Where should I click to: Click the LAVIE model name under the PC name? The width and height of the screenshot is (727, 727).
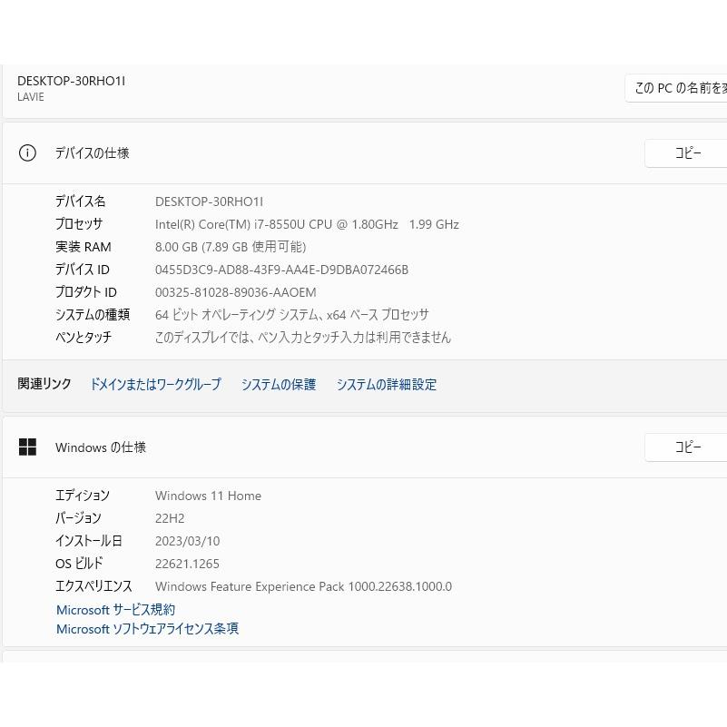coord(31,97)
